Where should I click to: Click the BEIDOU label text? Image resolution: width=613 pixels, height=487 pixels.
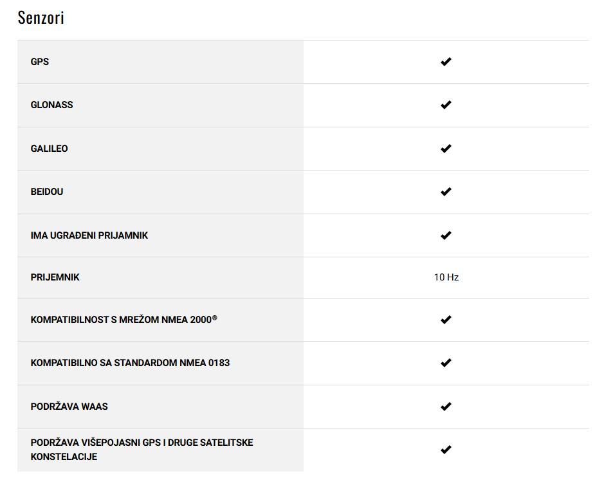[x=47, y=192]
